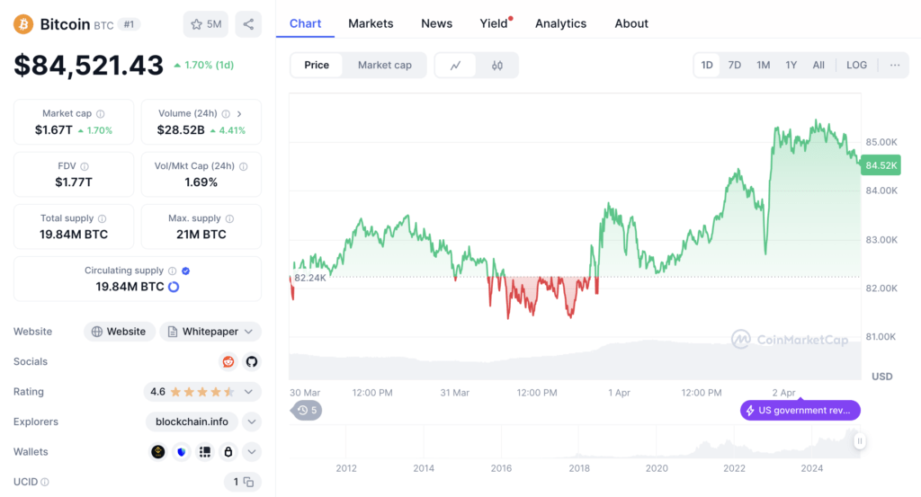
Task: Expand the Explorers chevron dropdown
Action: pyautogui.click(x=252, y=422)
